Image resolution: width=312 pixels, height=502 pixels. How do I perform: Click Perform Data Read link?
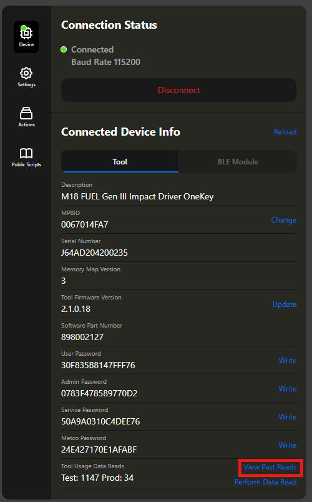265,482
